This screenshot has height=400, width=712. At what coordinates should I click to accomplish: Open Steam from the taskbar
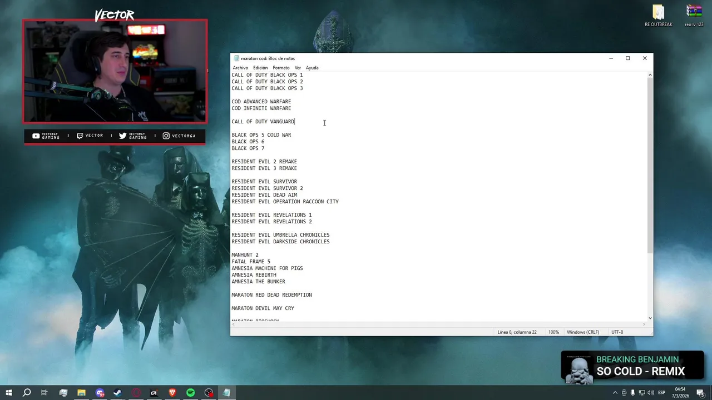coord(117,393)
